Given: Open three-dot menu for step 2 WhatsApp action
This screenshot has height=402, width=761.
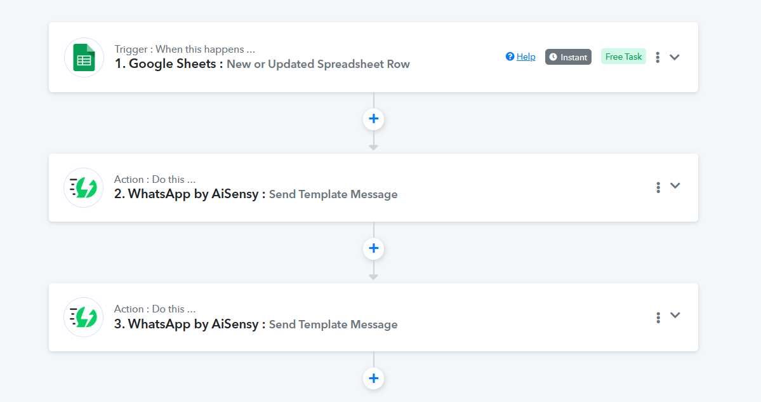Looking at the screenshot, I should [658, 187].
